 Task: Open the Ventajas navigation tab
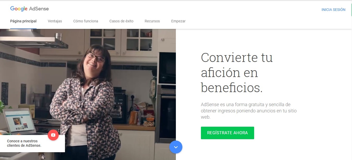tap(55, 21)
